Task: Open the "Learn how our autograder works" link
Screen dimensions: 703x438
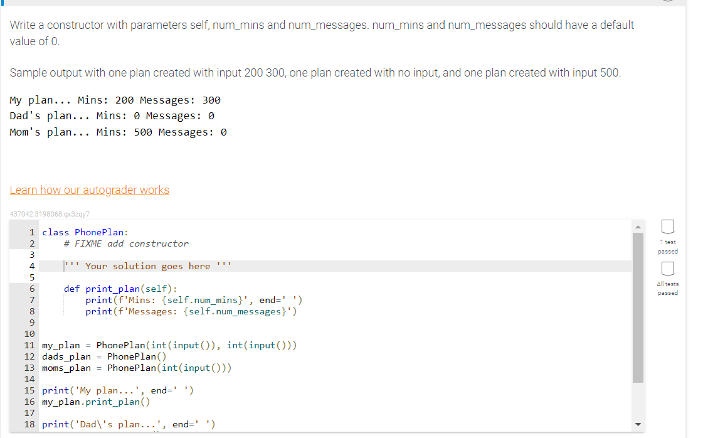Action: click(x=89, y=190)
